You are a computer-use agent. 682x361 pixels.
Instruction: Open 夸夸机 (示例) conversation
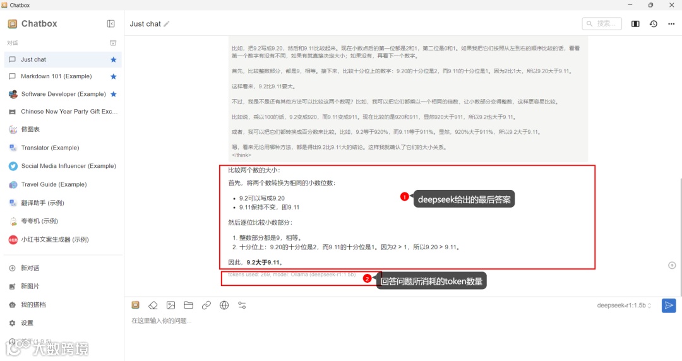tap(63, 221)
